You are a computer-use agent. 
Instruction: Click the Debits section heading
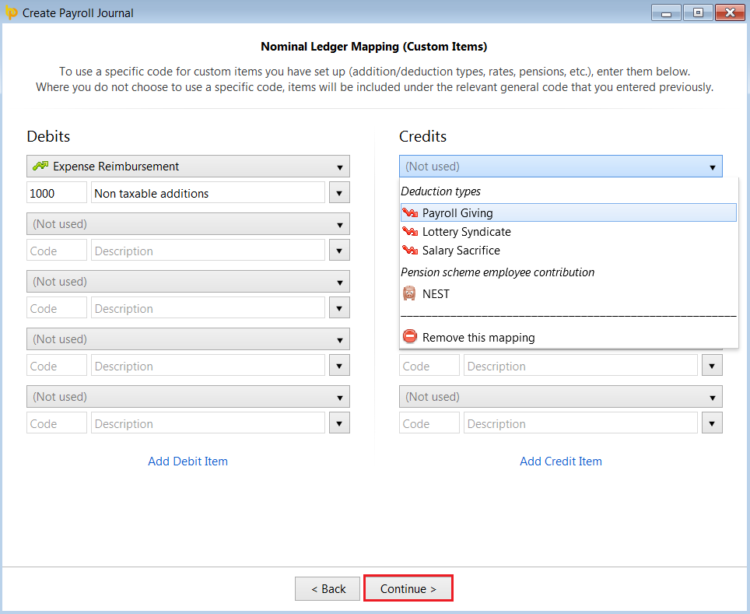[x=48, y=136]
